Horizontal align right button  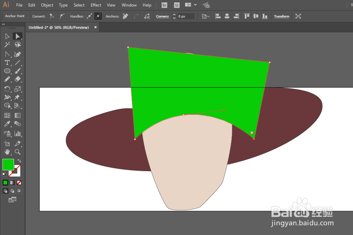click(x=236, y=16)
